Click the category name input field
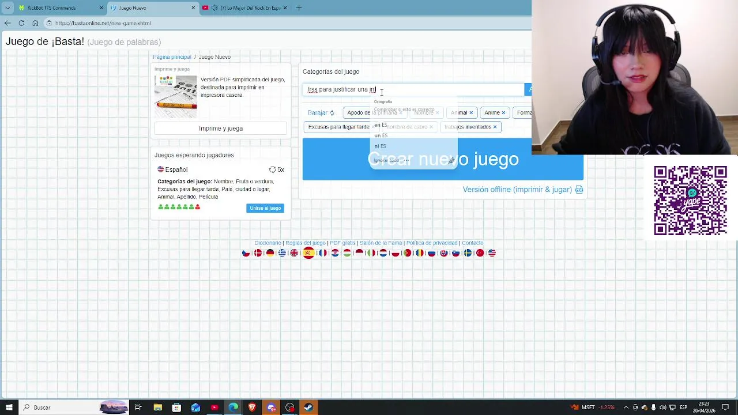This screenshot has height=415, width=738. [x=413, y=89]
